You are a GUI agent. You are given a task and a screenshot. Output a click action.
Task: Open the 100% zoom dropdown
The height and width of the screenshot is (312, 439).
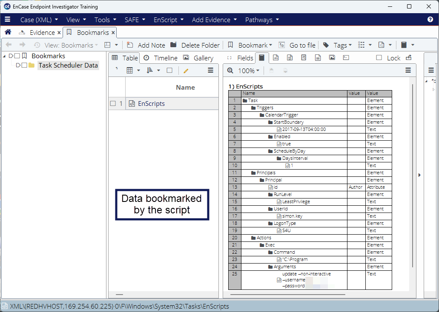coord(249,71)
